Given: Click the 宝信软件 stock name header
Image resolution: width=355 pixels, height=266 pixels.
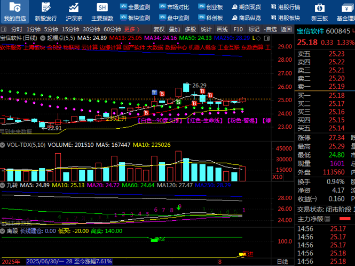Looking at the screenshot, I should pyautogui.click(x=310, y=31).
